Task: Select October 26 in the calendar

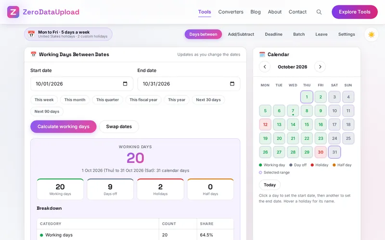Action: point(265,152)
